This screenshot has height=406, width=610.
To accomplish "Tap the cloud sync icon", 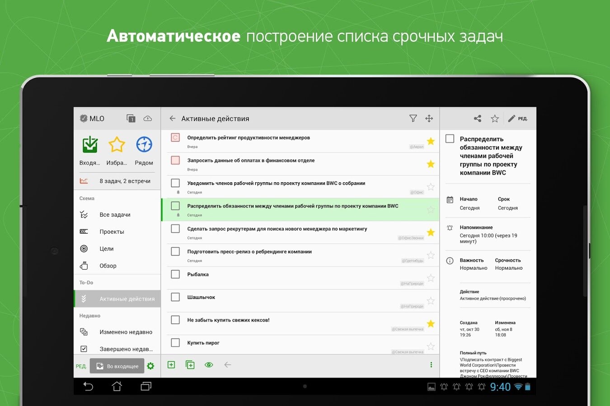I will coord(148,119).
